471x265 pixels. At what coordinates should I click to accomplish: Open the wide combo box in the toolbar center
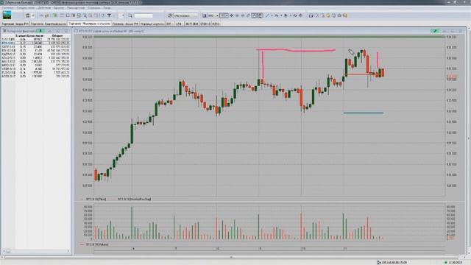click(x=185, y=15)
